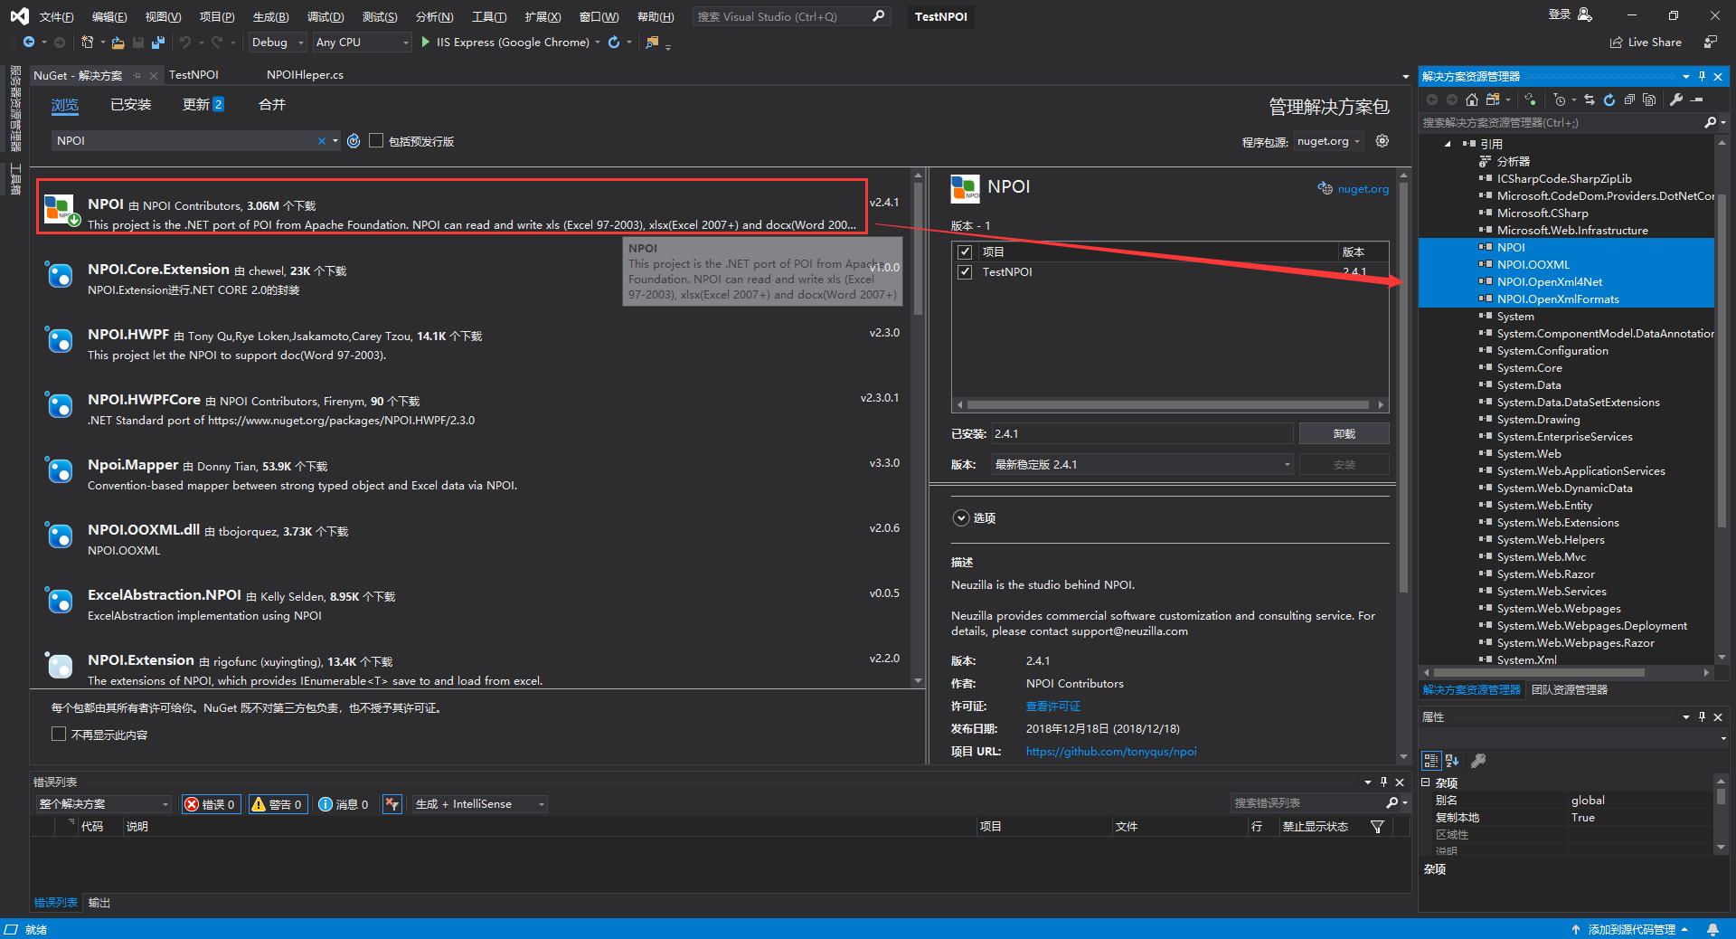Image resolution: width=1736 pixels, height=939 pixels.
Task: Click the categorized view icon in Properties panel
Action: tap(1431, 761)
